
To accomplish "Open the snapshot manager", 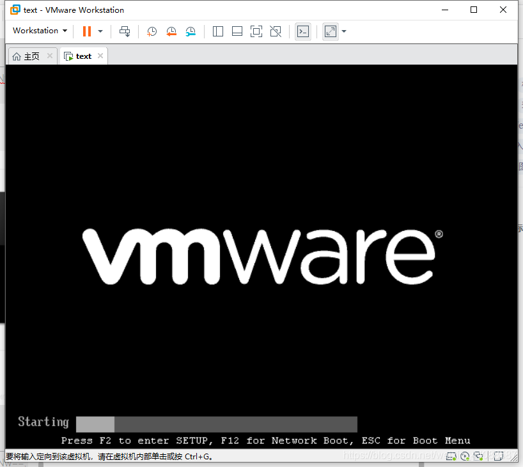I will point(191,31).
